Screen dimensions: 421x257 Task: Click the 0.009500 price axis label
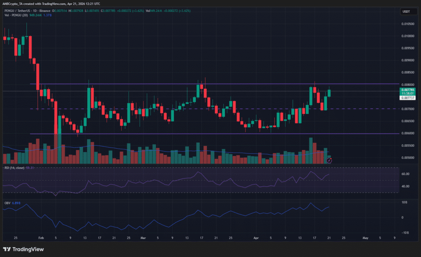(407, 48)
